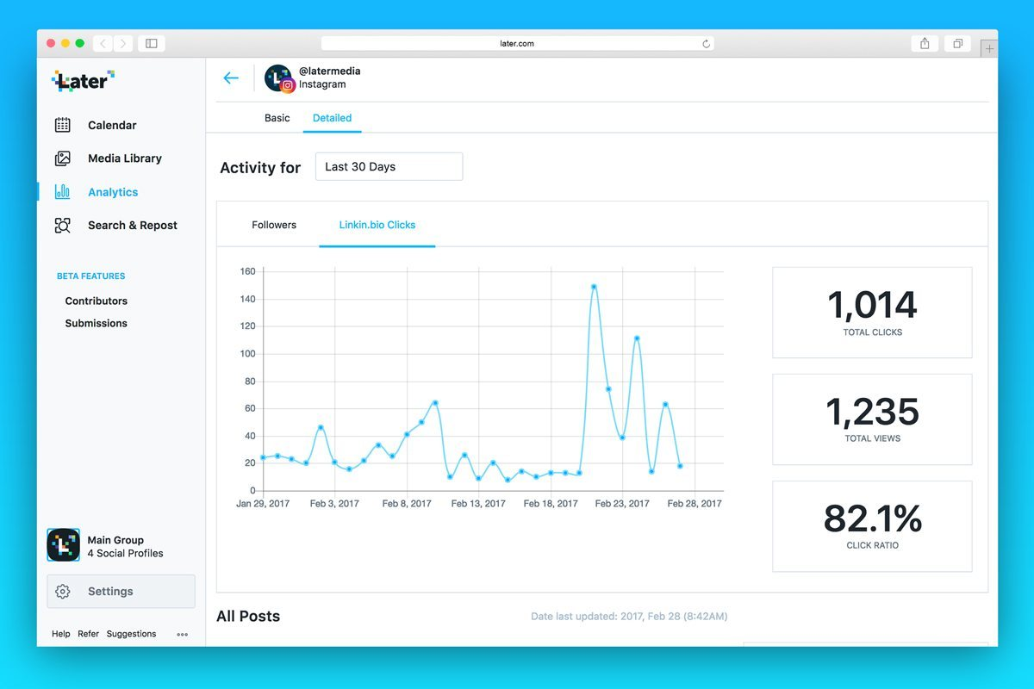This screenshot has height=689, width=1034.
Task: Open Media Library in the sidebar
Action: (x=125, y=158)
